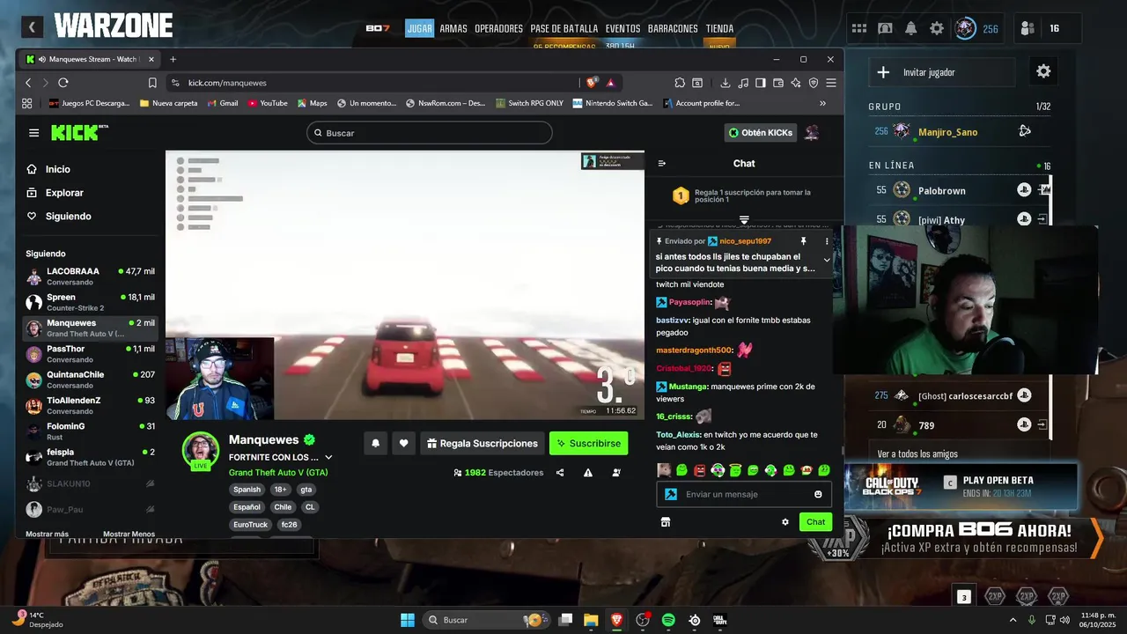Open the browser extensions puzzle icon
The height and width of the screenshot is (634, 1127).
[x=680, y=83]
